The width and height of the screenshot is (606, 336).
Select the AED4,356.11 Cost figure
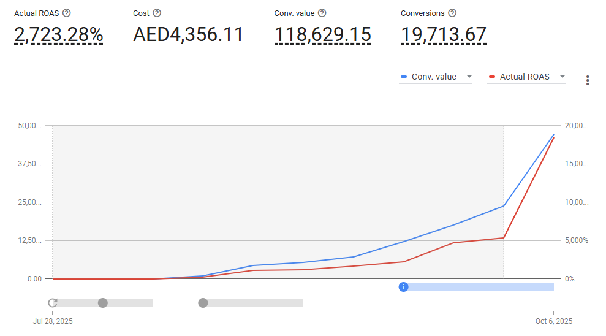(188, 35)
